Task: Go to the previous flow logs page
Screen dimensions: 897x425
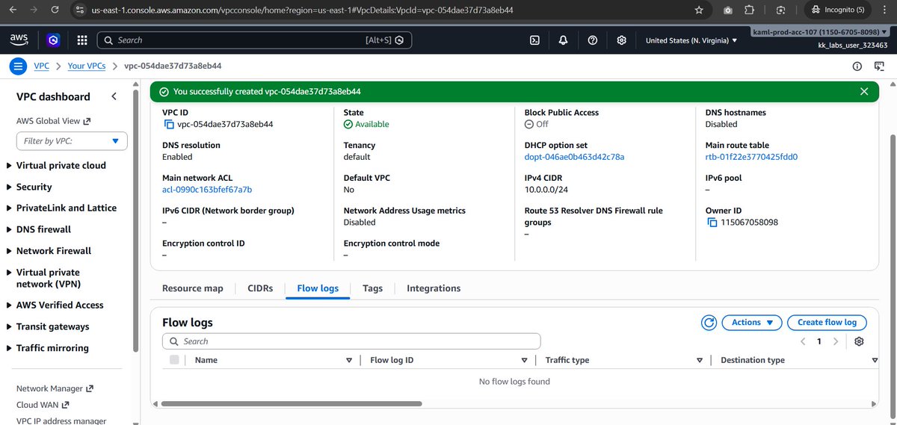Action: click(x=803, y=341)
